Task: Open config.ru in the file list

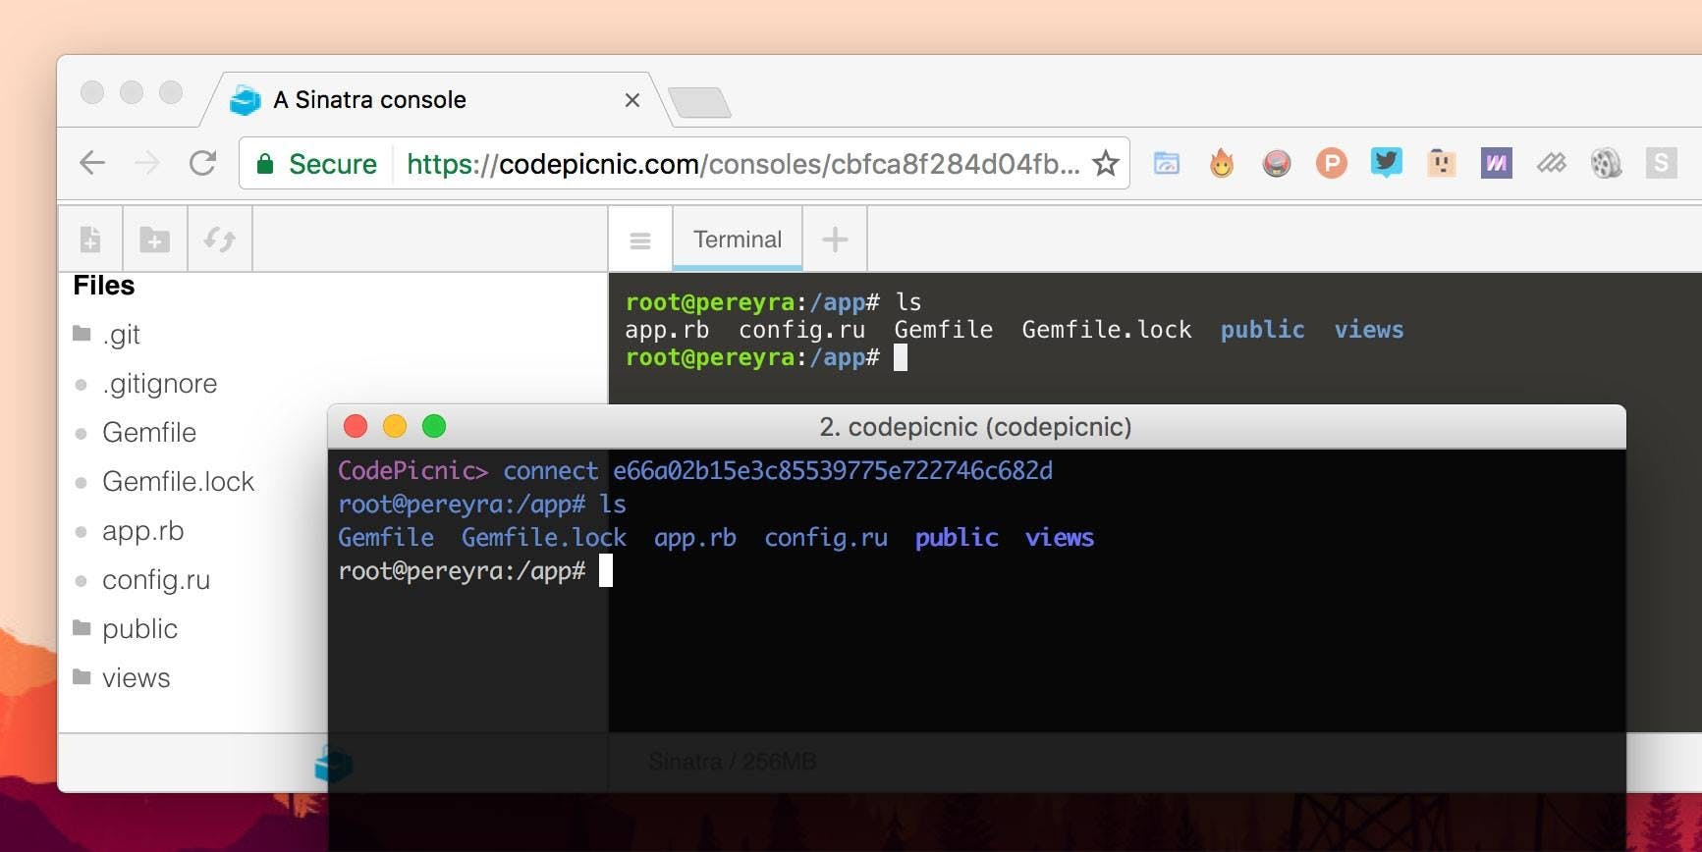Action: pos(143,580)
